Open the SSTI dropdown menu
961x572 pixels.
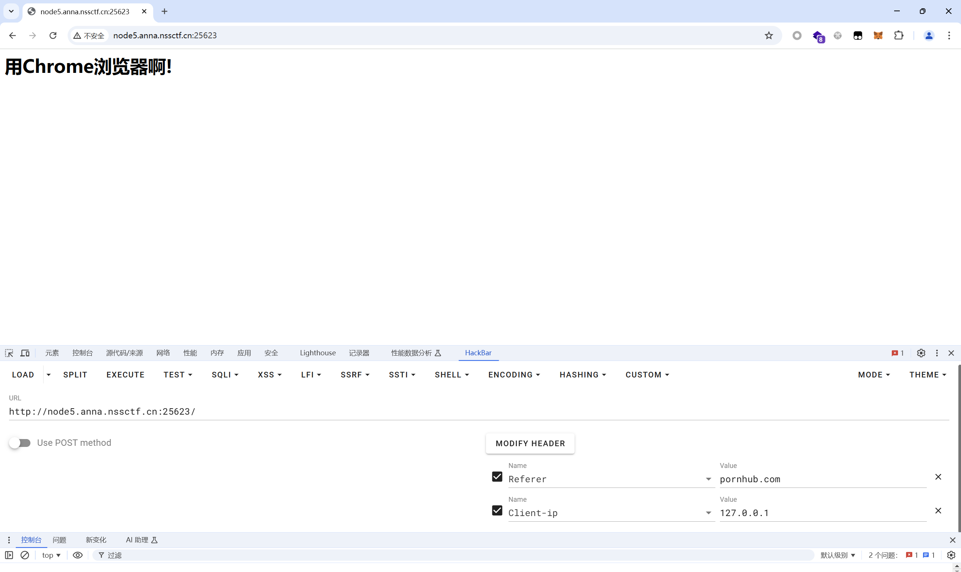tap(402, 375)
